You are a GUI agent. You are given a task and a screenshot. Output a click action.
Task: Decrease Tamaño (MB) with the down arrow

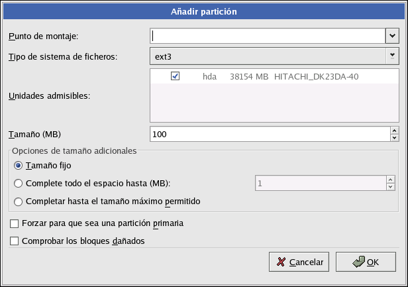[394, 139]
